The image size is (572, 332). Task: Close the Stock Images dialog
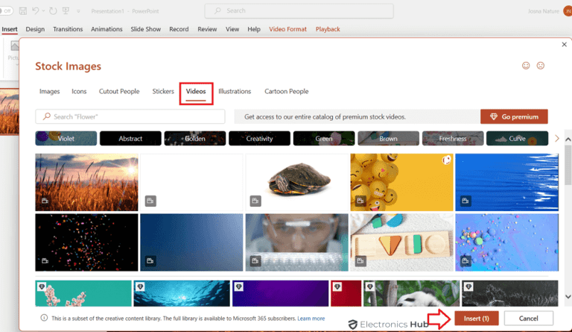coord(564,45)
